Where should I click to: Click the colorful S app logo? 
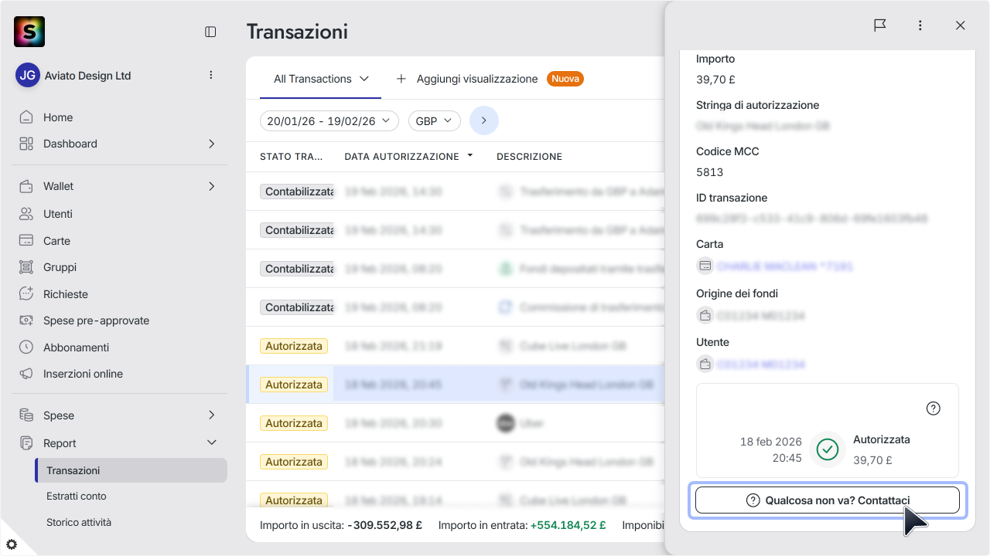[29, 32]
